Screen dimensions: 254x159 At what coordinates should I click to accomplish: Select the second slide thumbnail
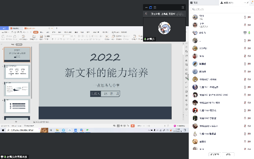[17, 72]
